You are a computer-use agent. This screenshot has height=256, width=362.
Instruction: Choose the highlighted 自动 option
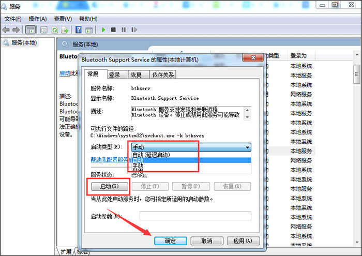pyautogui.click(x=191, y=160)
